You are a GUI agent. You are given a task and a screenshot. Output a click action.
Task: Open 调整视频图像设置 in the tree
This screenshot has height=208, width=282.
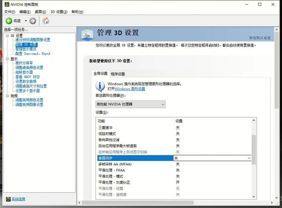(29, 105)
